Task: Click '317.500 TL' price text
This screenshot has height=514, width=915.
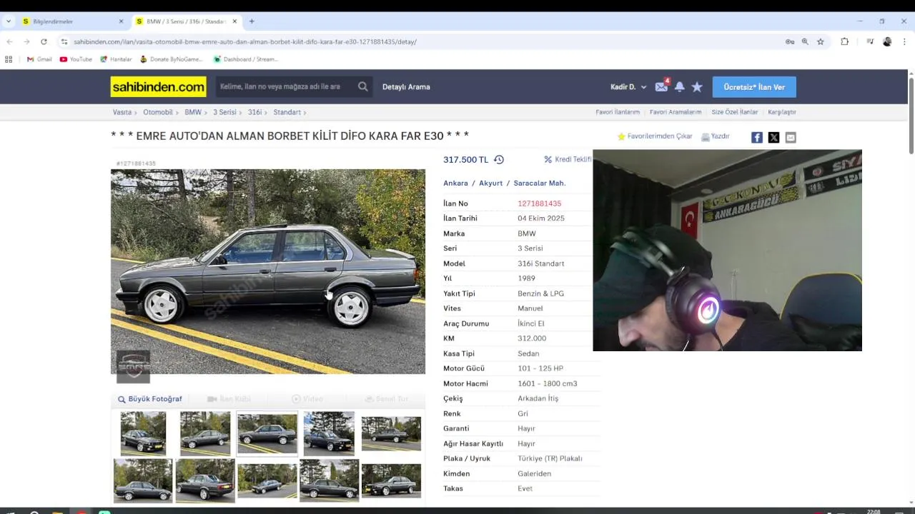Action: 465,160
